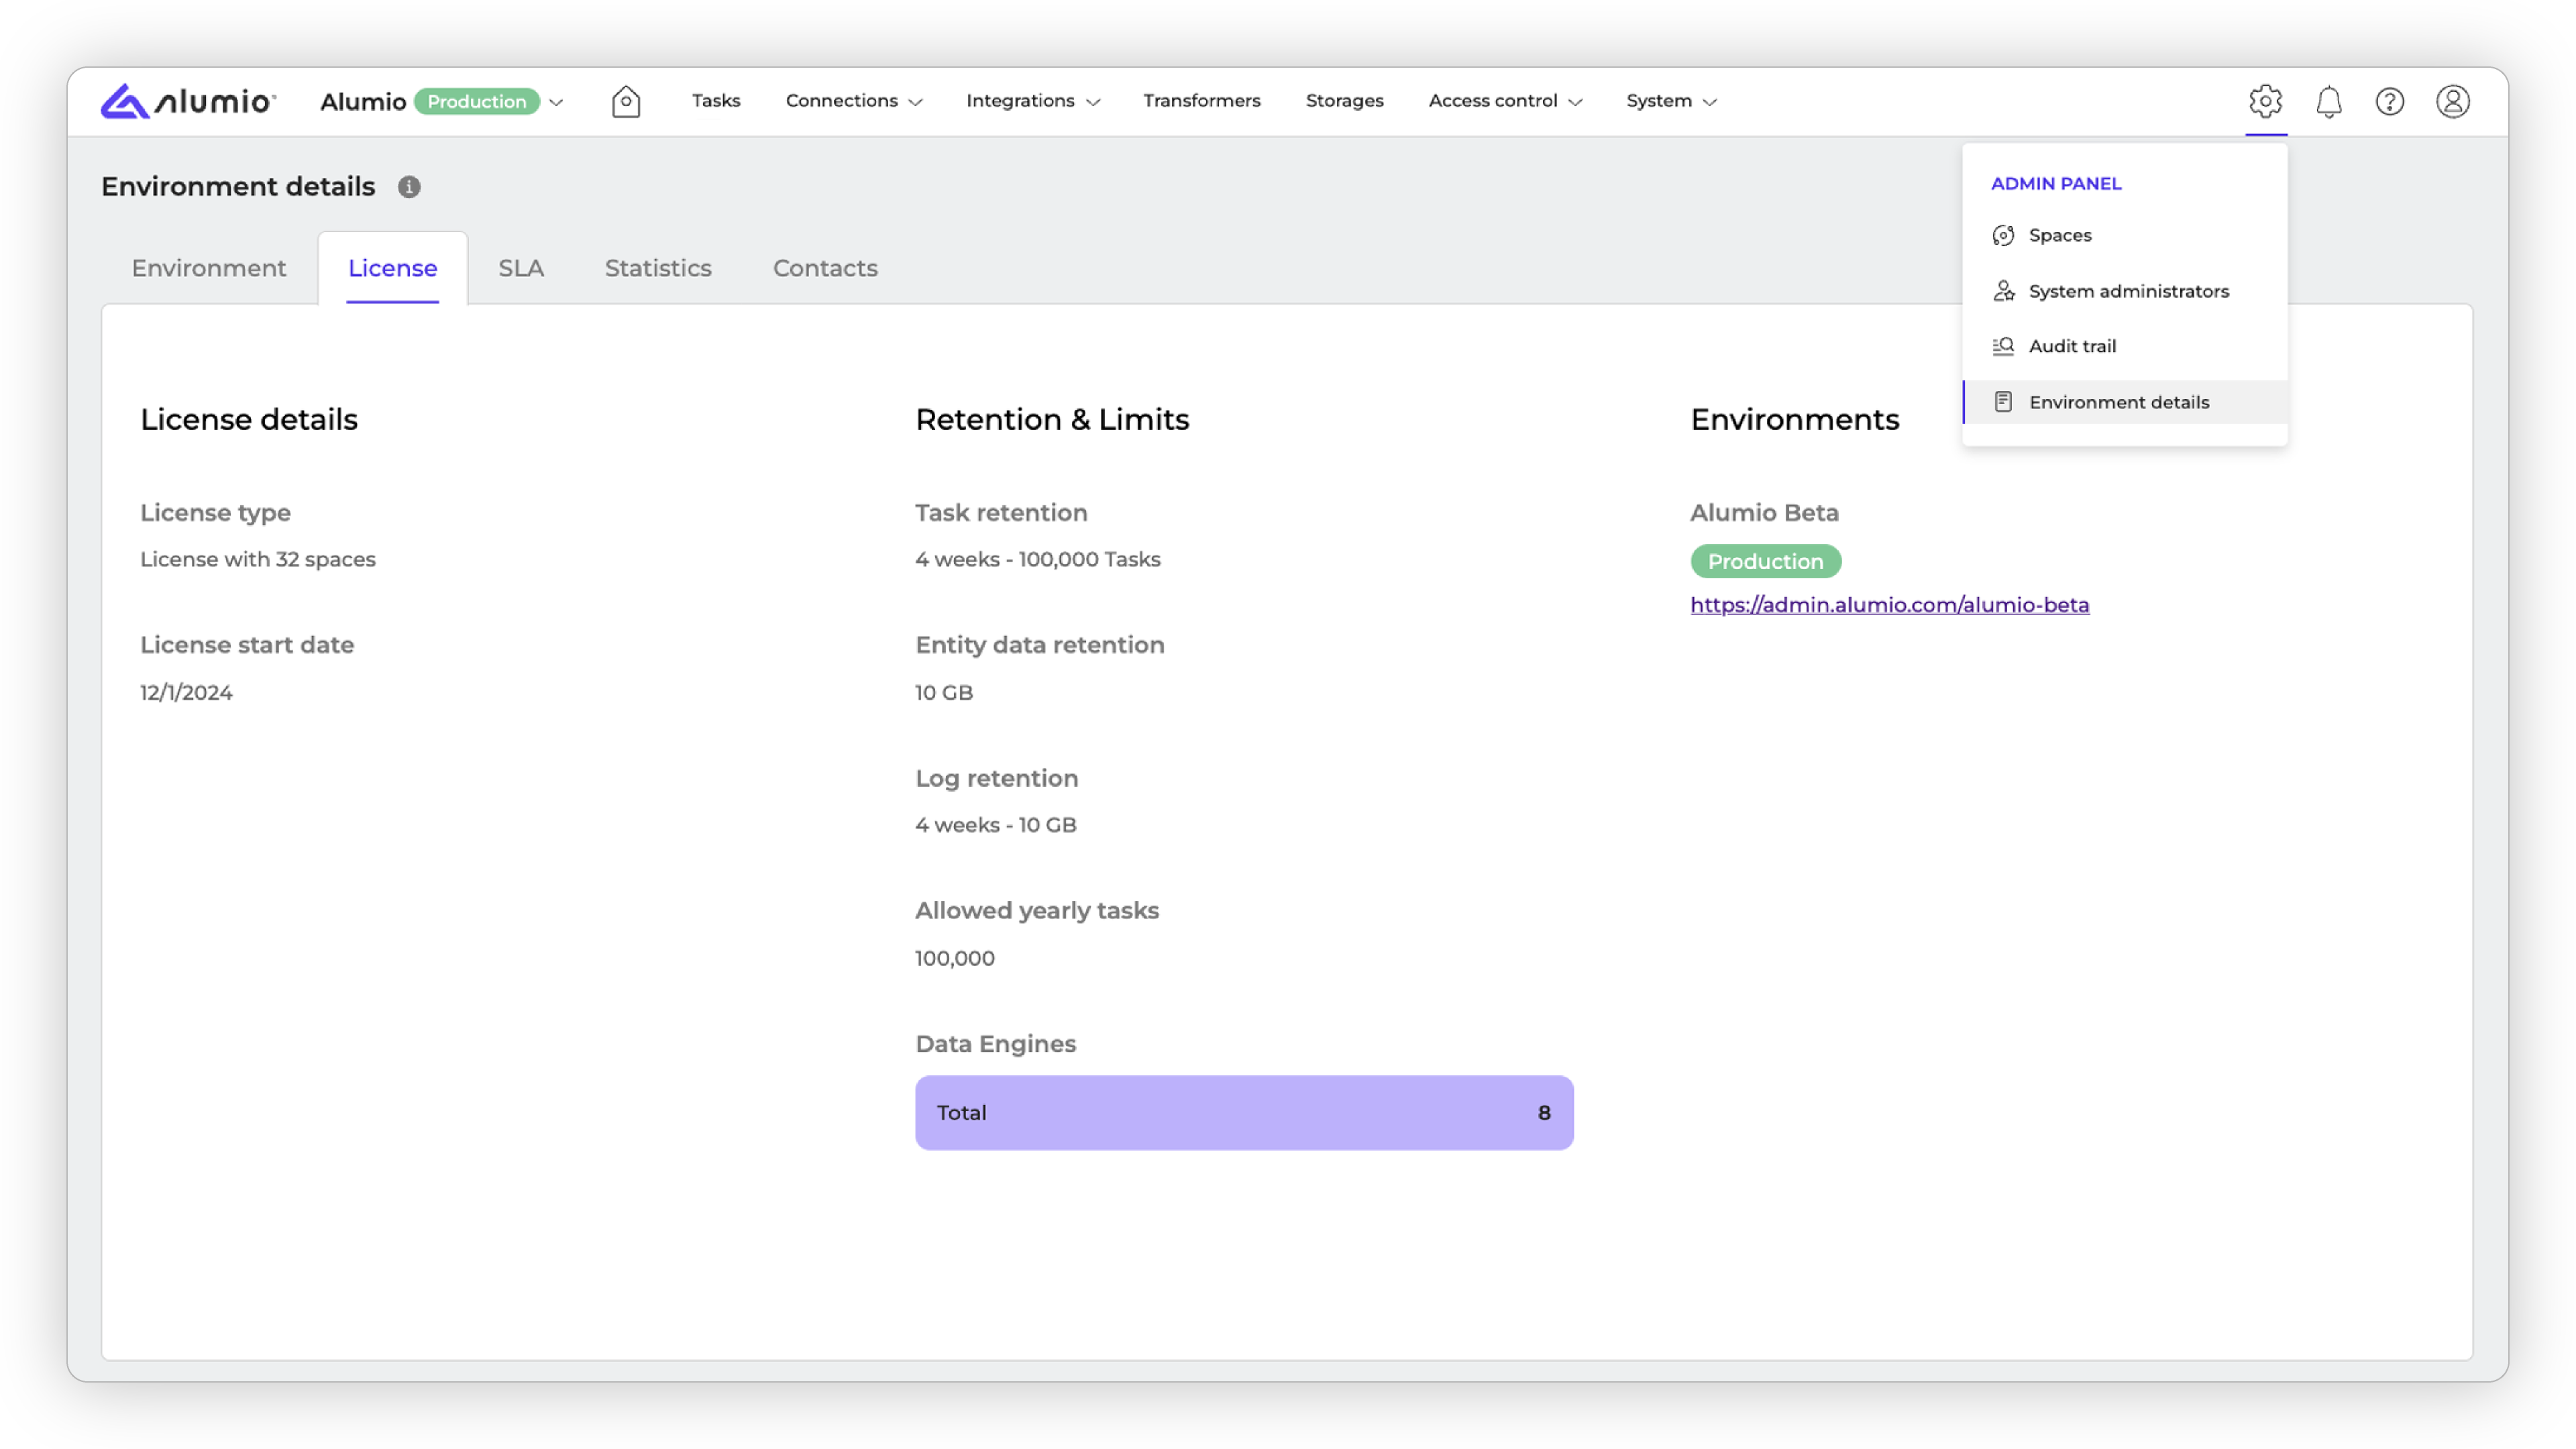
Task: Open the admin.alumio.com/alumio-beta link
Action: point(1889,605)
